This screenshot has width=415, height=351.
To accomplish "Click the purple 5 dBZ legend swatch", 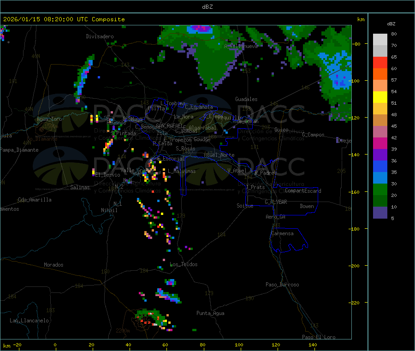I will 380,213.
